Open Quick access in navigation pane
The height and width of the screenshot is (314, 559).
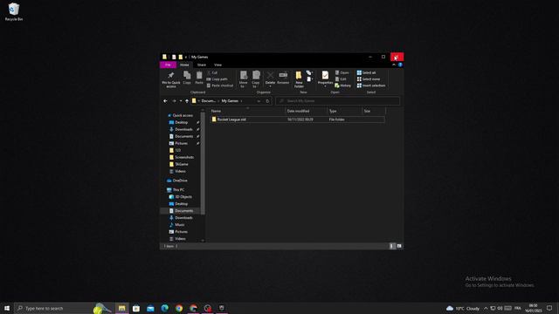tap(180, 115)
